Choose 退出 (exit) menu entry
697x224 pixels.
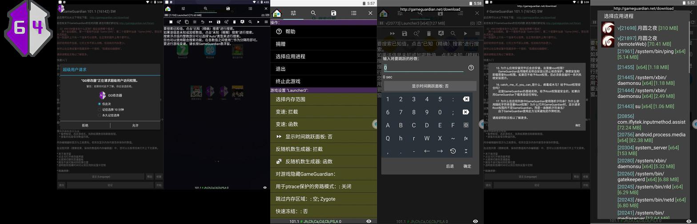[324, 69]
